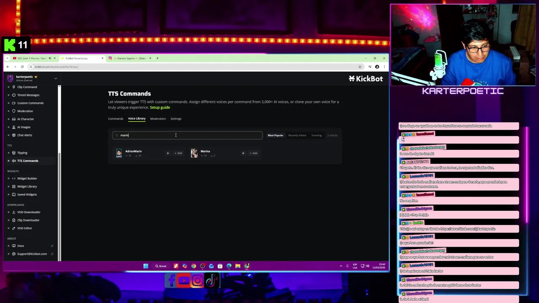
Task: Open the taskbar clock and date
Action: 378,266
